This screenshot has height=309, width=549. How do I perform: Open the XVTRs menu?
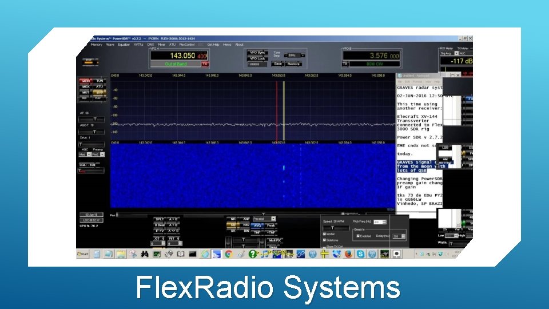click(x=138, y=45)
